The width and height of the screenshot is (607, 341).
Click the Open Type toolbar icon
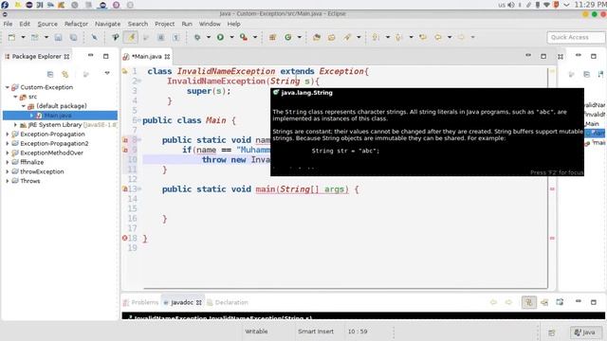tap(317, 37)
